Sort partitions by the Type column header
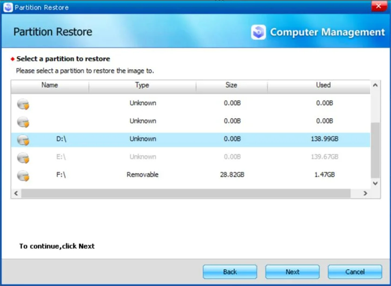391x286 pixels. point(142,85)
